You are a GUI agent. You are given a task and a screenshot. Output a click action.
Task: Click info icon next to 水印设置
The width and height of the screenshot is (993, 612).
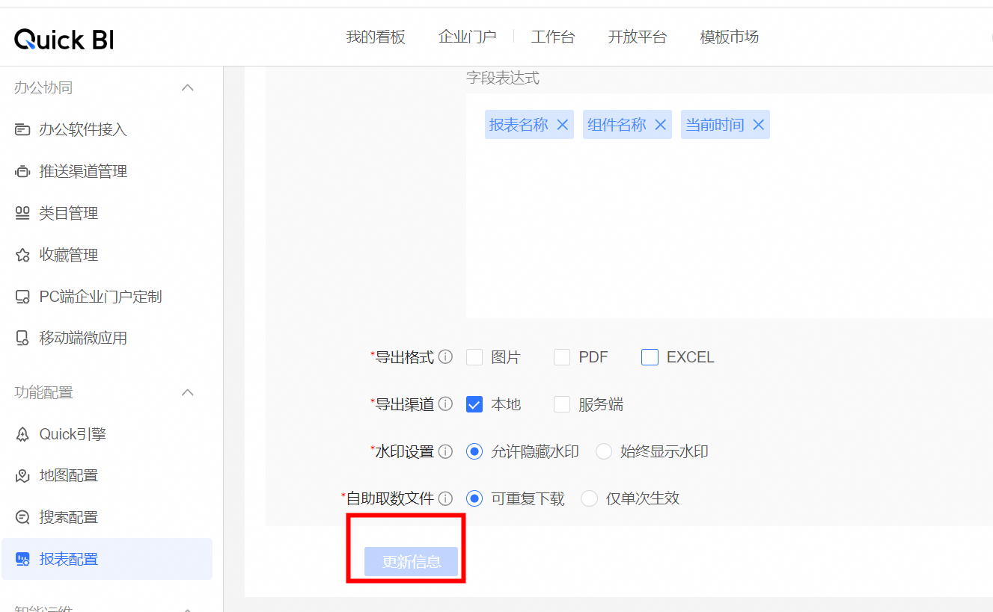point(445,451)
